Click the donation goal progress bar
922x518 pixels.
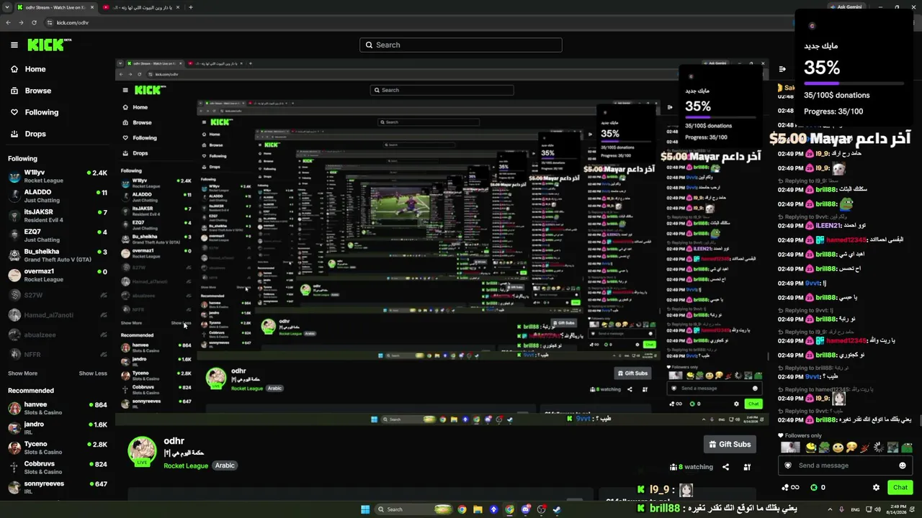click(853, 83)
